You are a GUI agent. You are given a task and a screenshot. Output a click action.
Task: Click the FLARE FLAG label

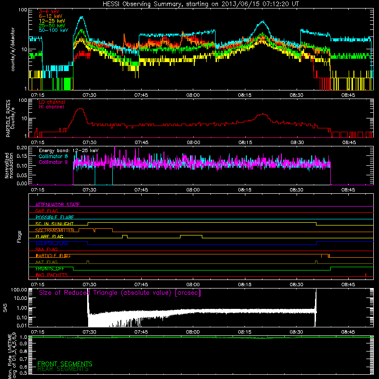tap(49, 236)
